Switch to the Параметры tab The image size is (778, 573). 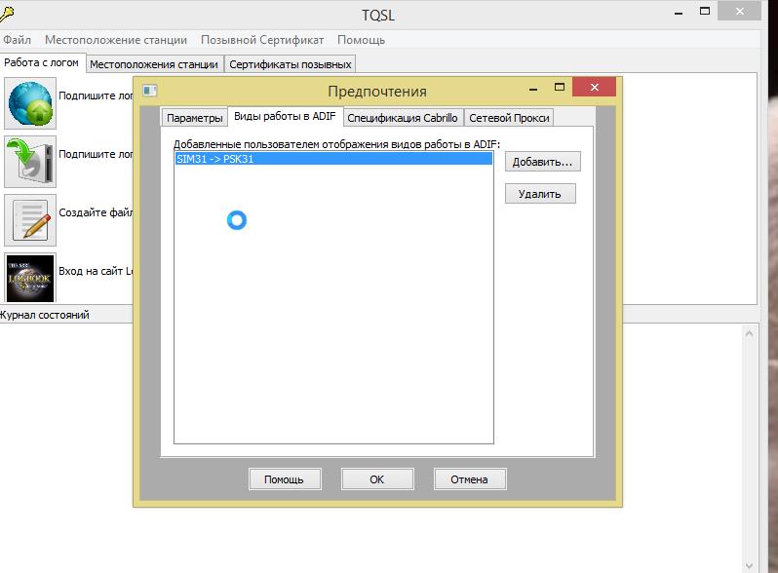(x=194, y=118)
